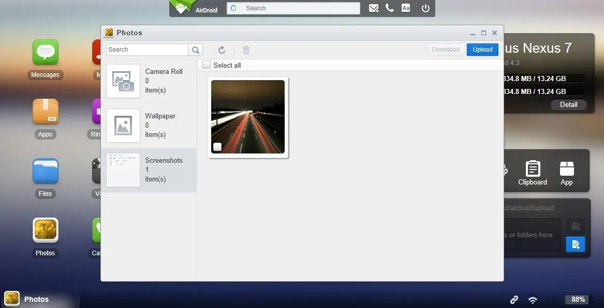Click the upload folder icon above the blue one
Screen dimensions: 604x308
(576, 226)
